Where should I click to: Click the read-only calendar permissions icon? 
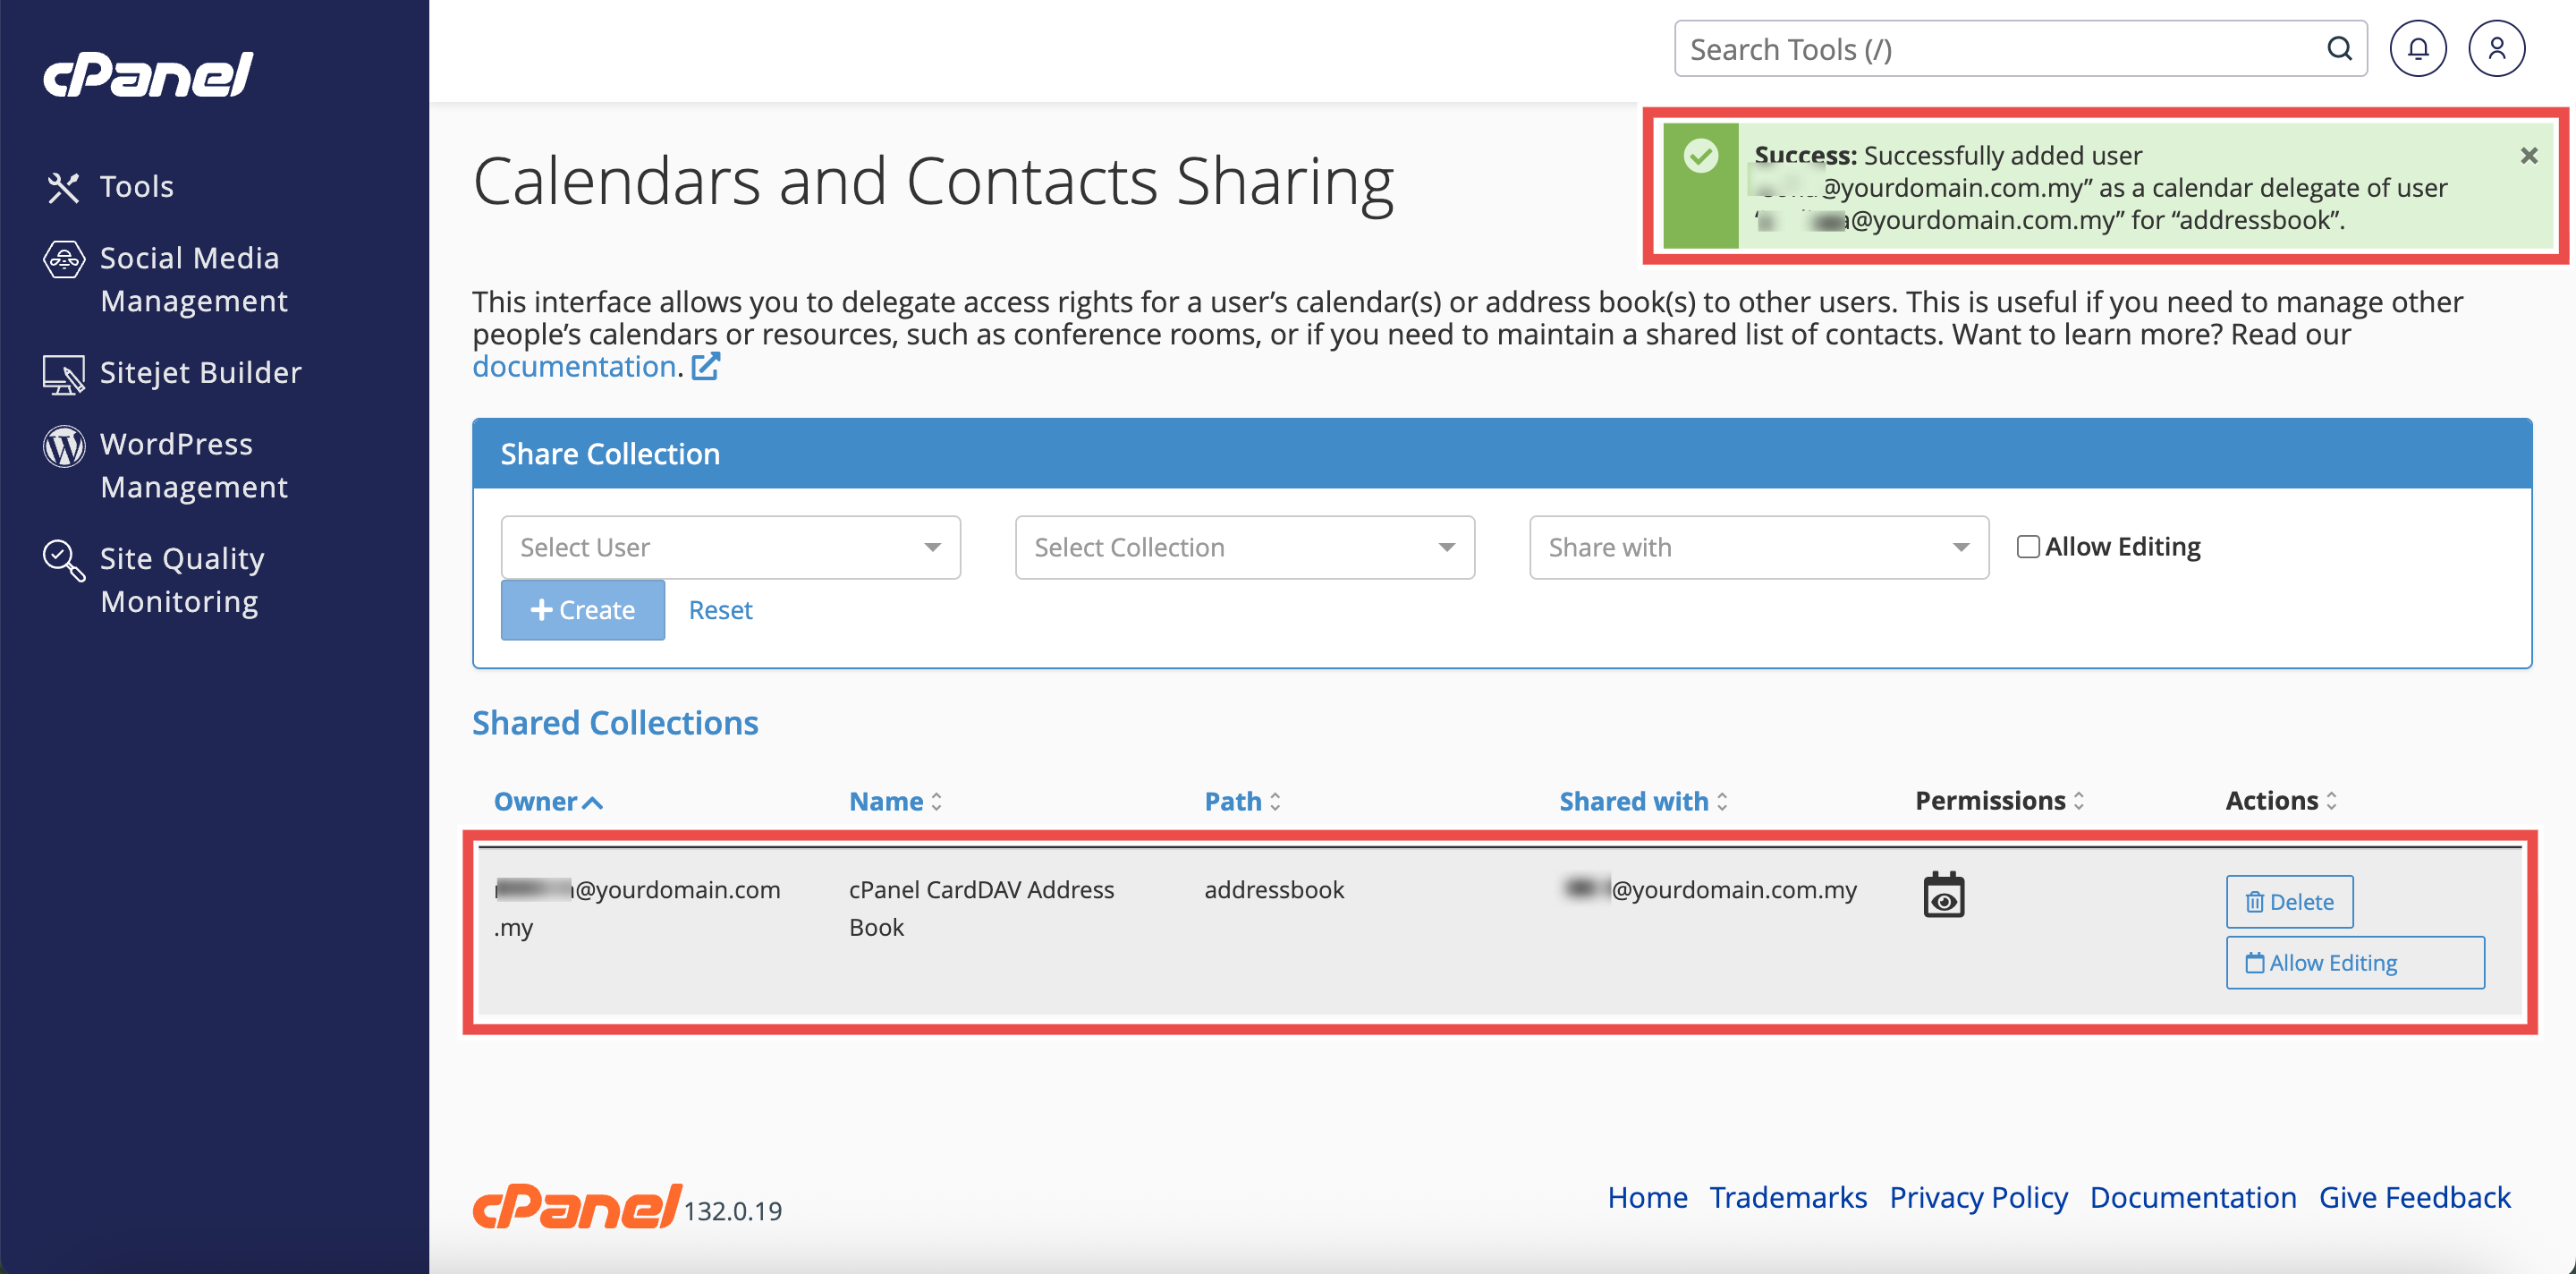(1943, 895)
